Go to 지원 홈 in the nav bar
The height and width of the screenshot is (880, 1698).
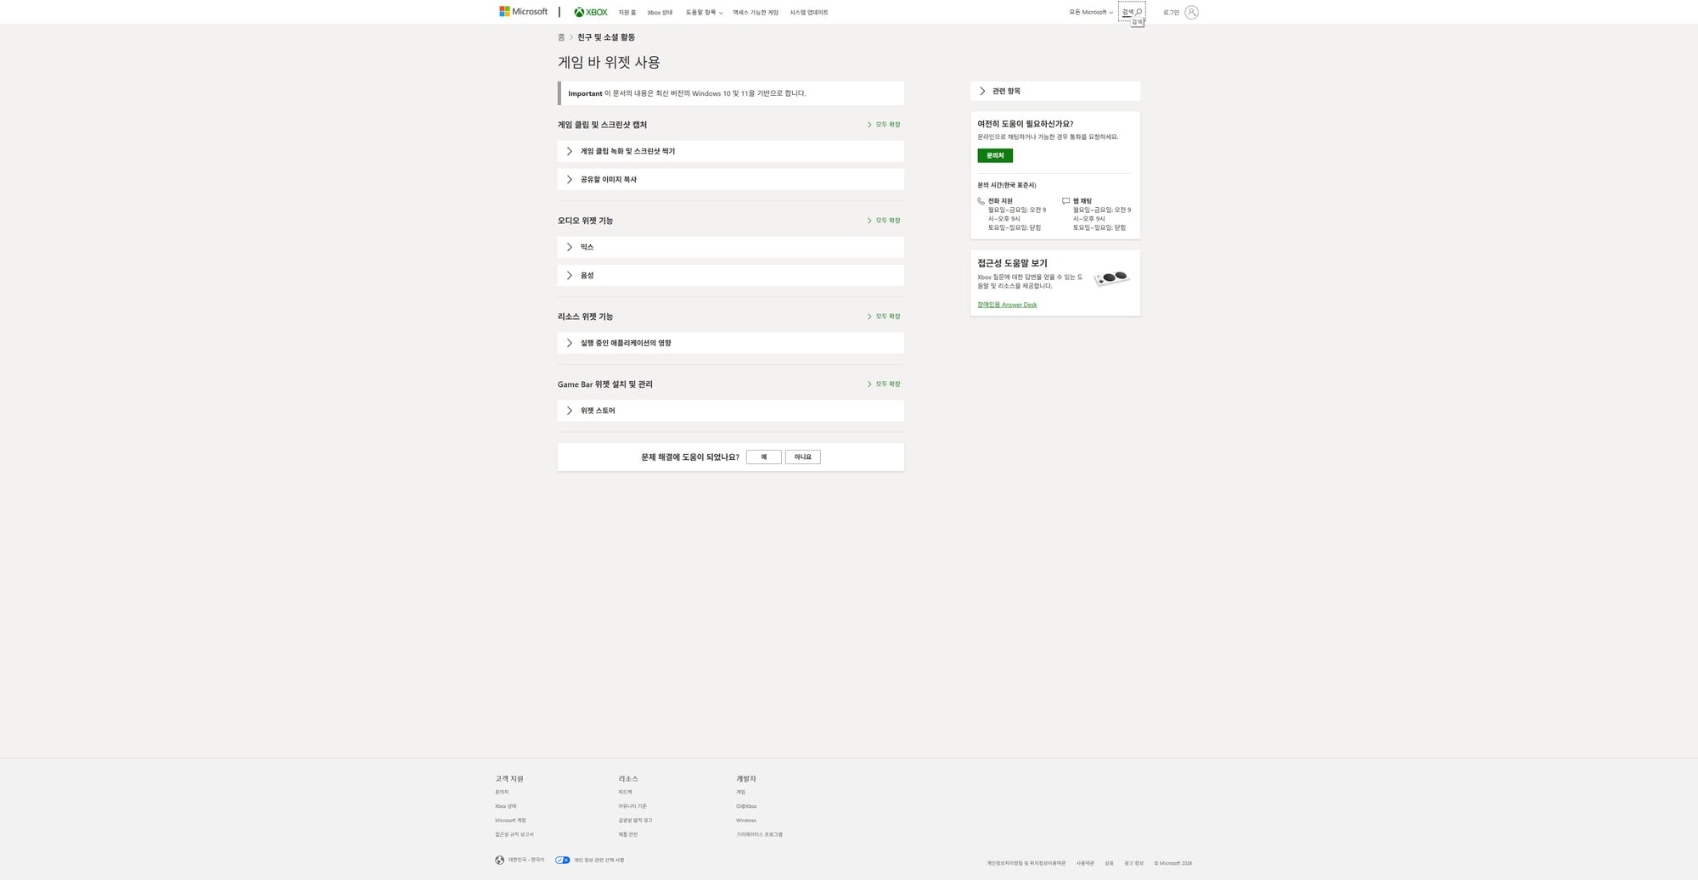tap(627, 13)
